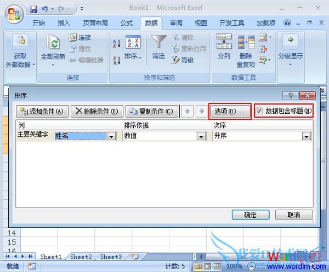
Task: Go to first sheet navigation arrow
Action: 8,256
